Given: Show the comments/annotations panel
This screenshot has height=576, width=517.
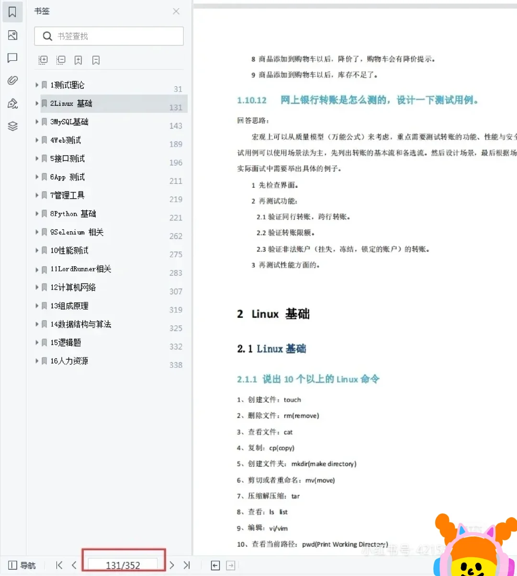Looking at the screenshot, I should point(12,58).
